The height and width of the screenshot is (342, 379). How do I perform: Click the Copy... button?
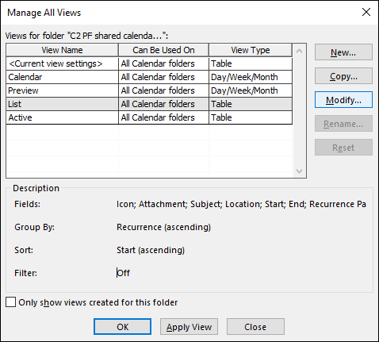click(343, 76)
